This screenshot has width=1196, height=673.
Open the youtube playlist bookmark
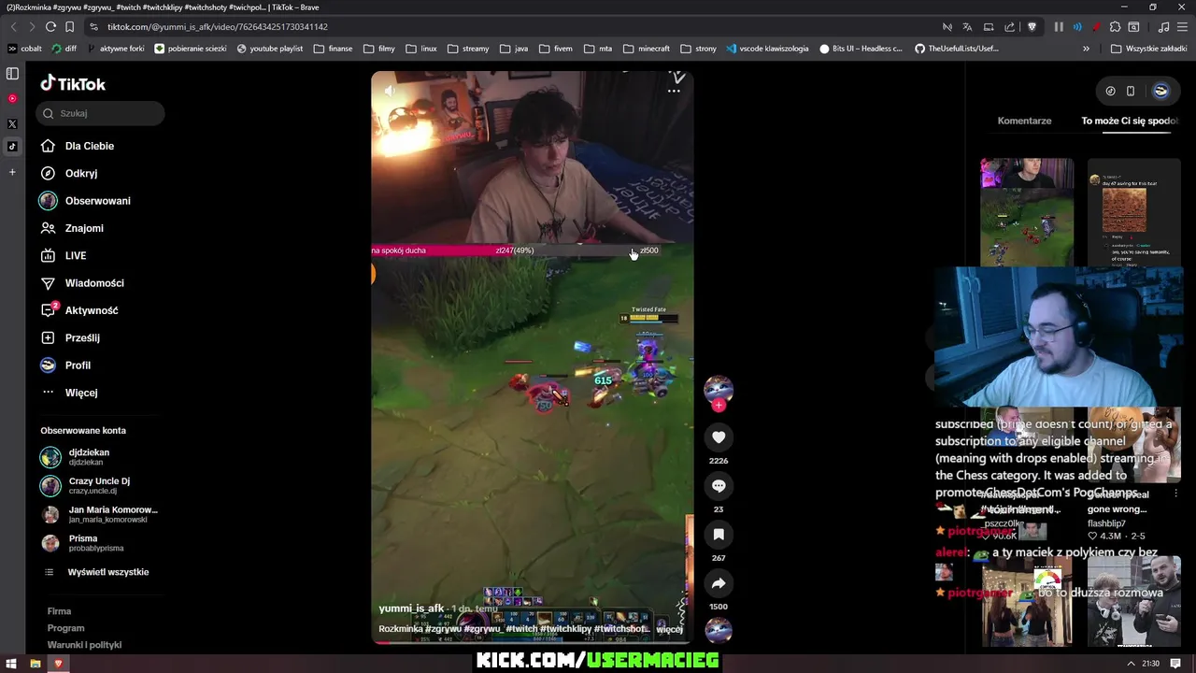point(269,49)
